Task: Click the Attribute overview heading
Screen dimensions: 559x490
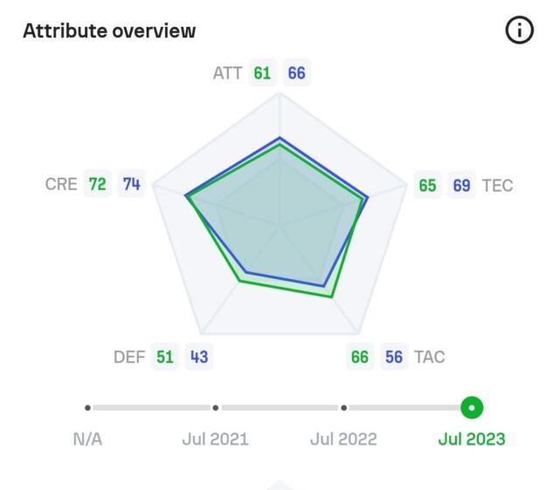Action: (x=109, y=31)
